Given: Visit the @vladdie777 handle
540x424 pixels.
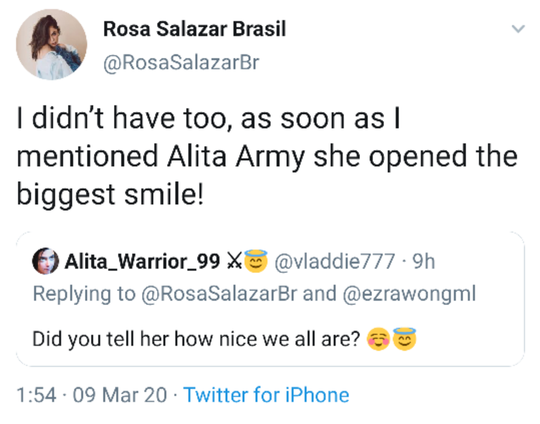Looking at the screenshot, I should tap(332, 261).
